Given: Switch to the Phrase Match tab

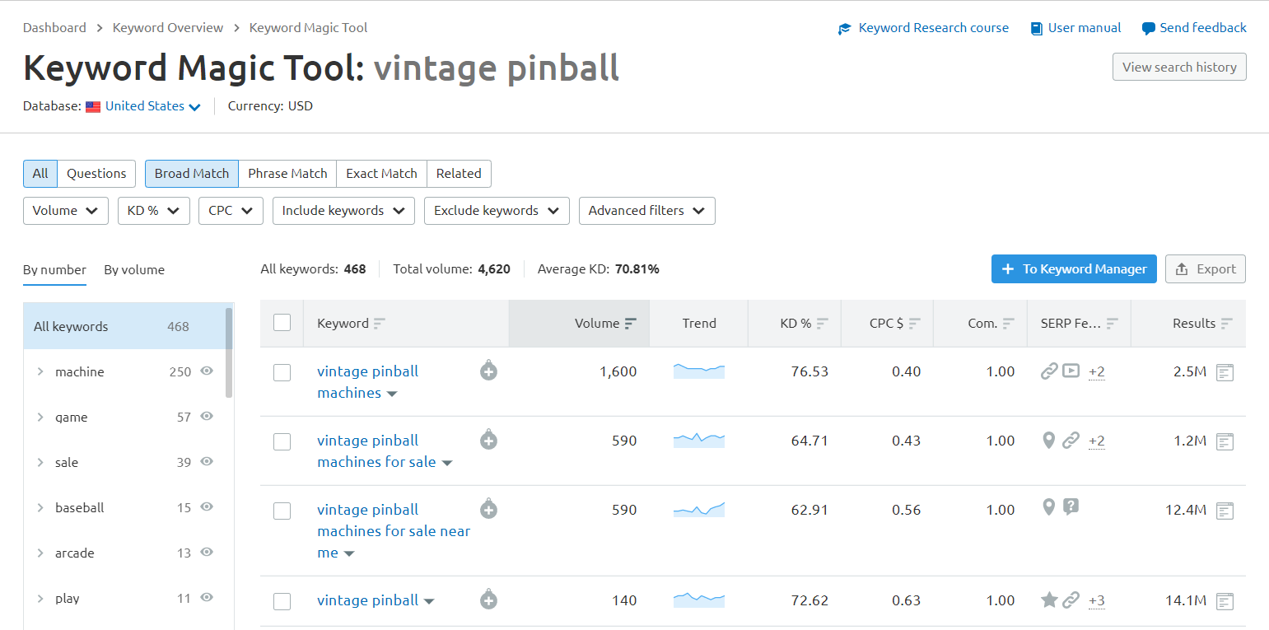Looking at the screenshot, I should pos(287,174).
